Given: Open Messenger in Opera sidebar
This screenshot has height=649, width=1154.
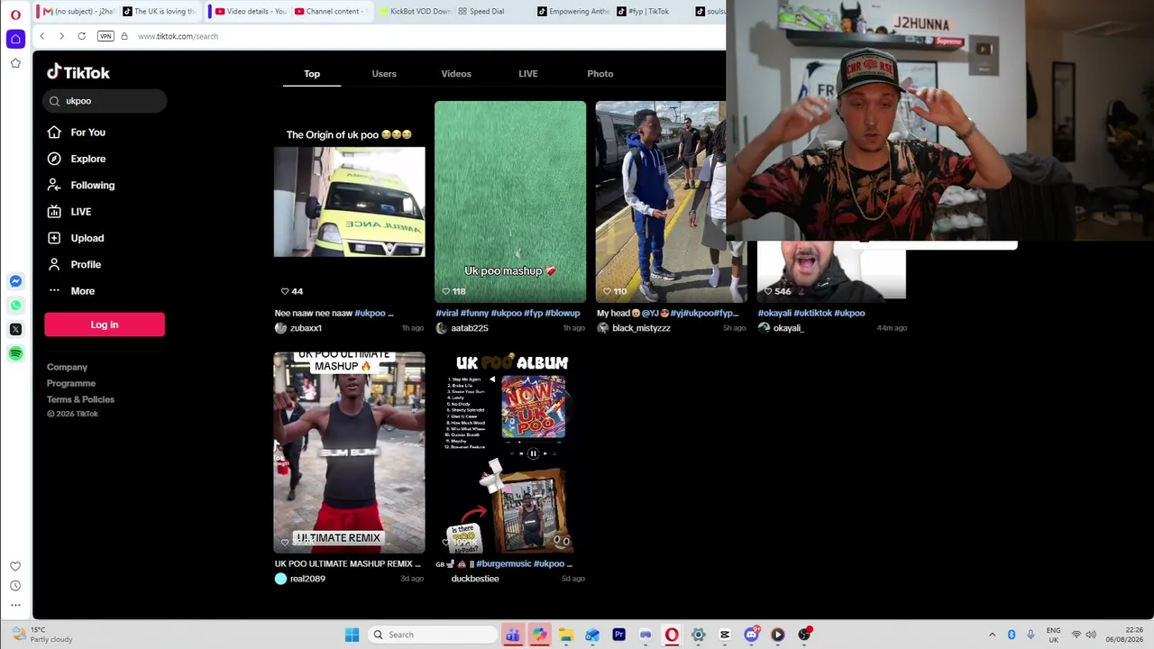Looking at the screenshot, I should [x=15, y=281].
